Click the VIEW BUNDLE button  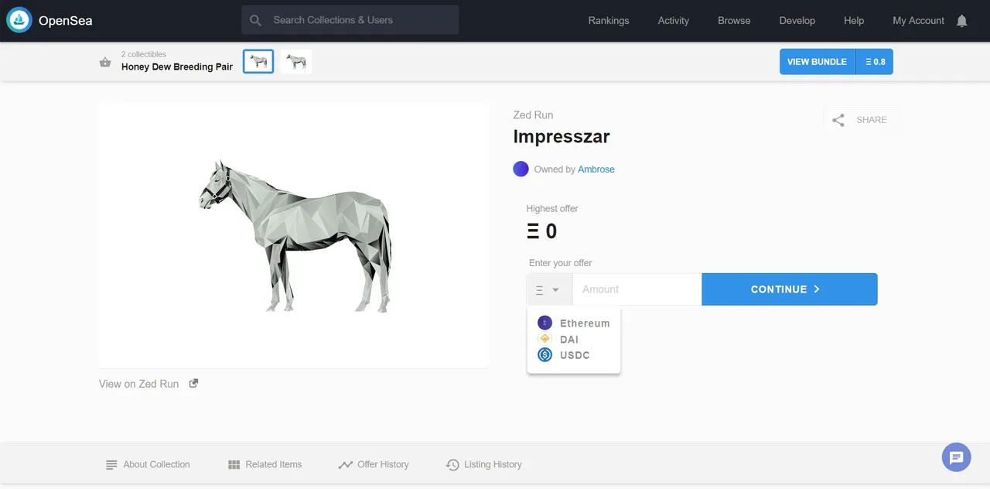[x=817, y=62]
